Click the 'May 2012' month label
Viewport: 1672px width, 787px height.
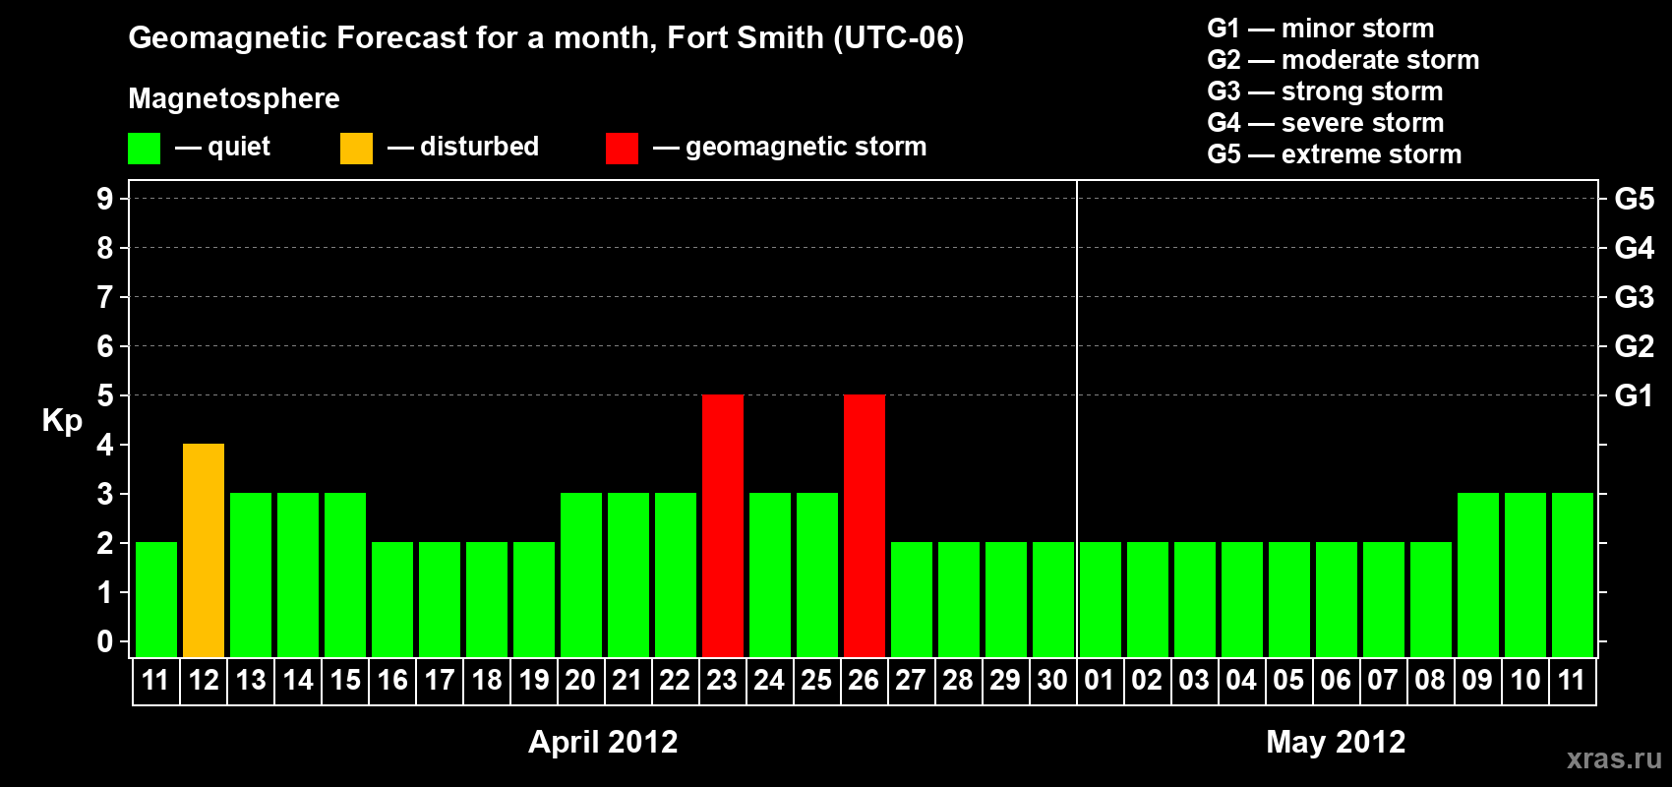pos(1336,742)
